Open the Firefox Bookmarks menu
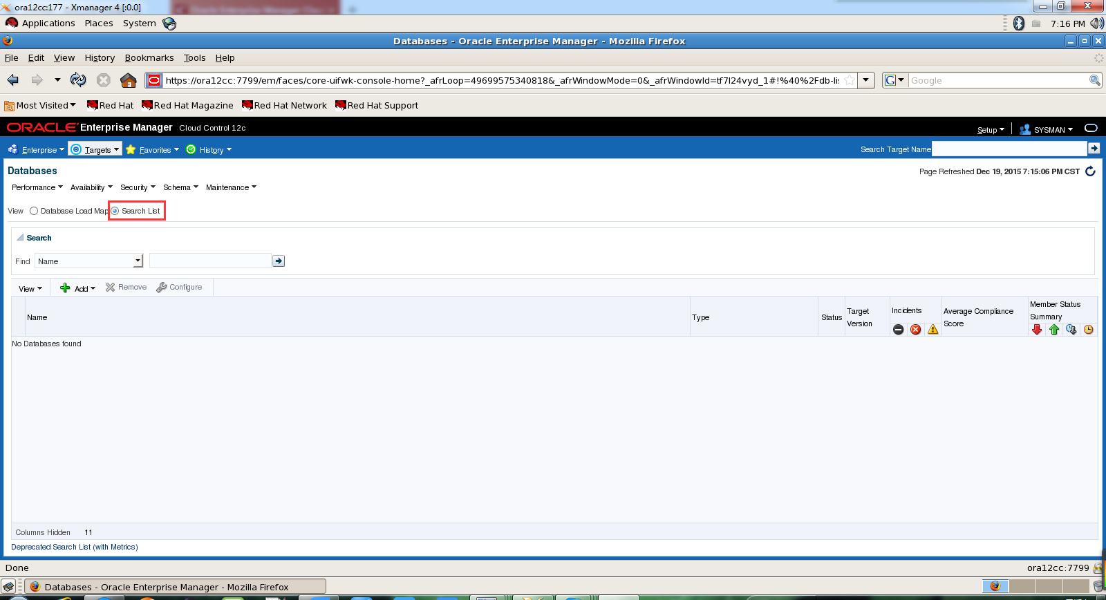Image resolution: width=1106 pixels, height=600 pixels. click(x=149, y=58)
